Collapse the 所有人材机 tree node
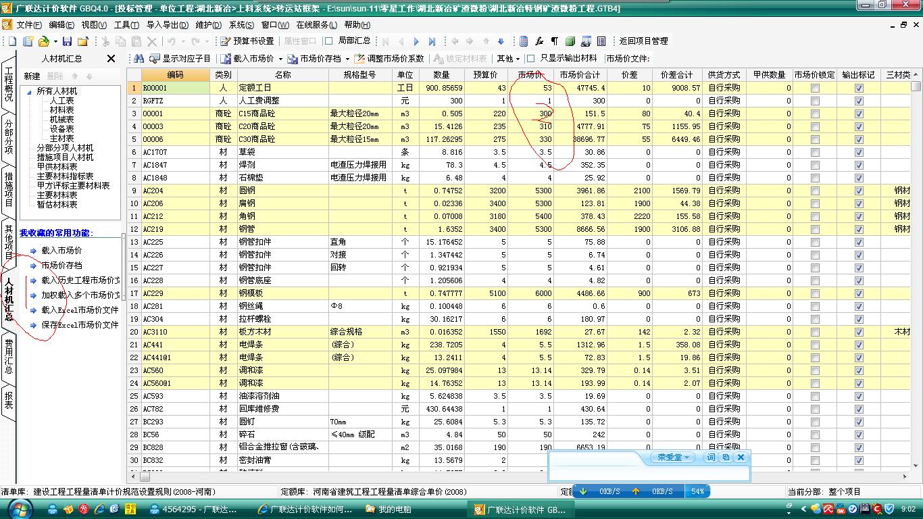Image resolution: width=923 pixels, height=519 pixels. coord(29,91)
